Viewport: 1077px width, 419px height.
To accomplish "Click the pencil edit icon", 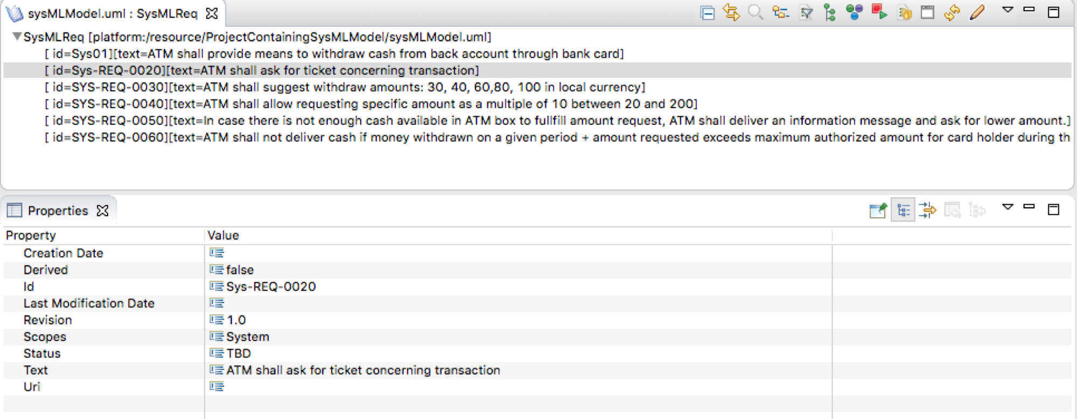I will [x=977, y=12].
